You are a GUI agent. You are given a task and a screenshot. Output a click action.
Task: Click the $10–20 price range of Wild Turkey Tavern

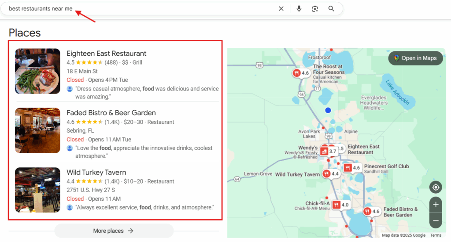[133, 181]
